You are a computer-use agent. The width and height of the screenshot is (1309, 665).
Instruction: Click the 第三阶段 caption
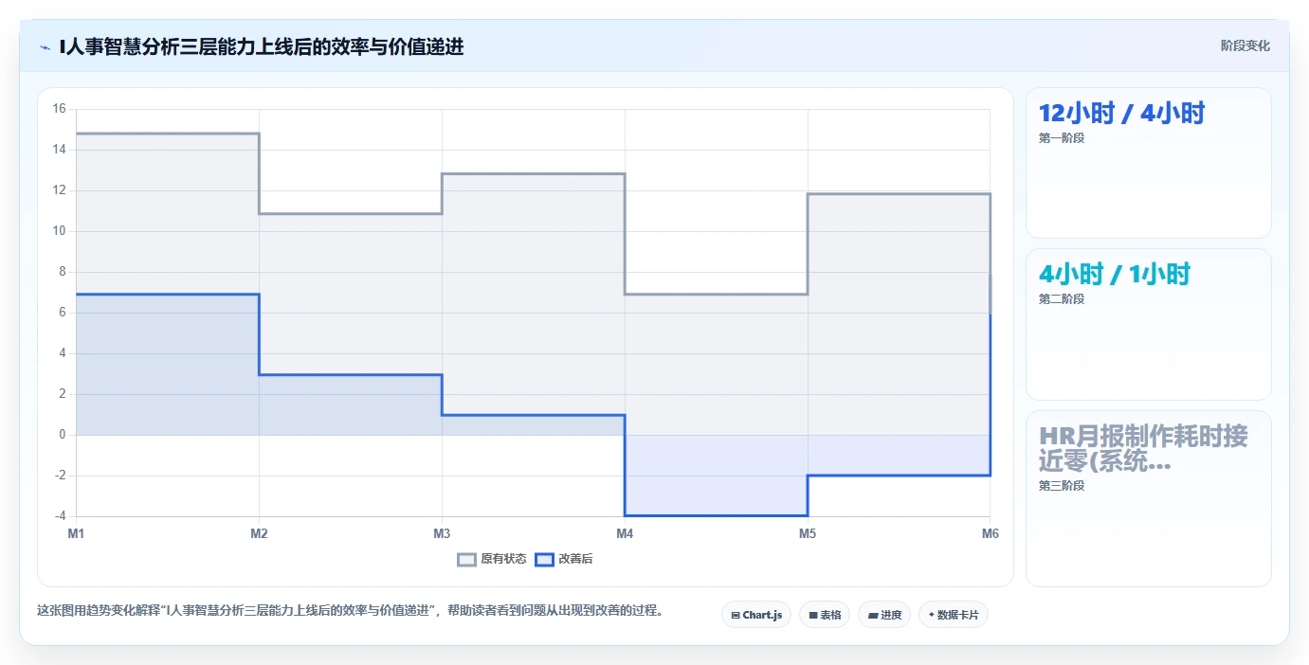1062,486
